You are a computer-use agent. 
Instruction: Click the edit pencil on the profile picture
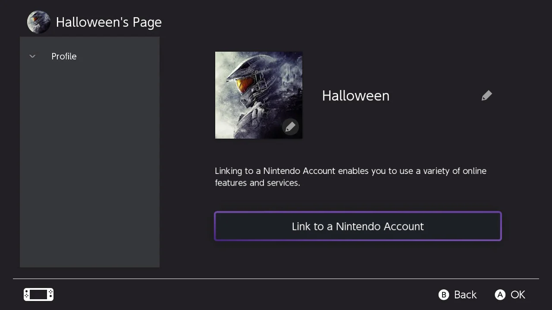(290, 127)
